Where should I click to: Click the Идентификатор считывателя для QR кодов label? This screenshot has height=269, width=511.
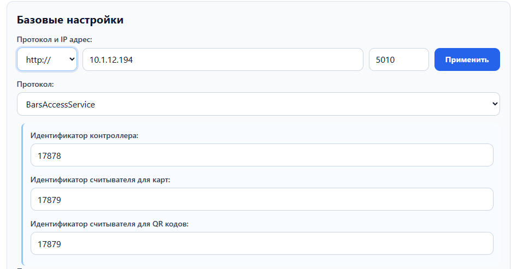[109, 224]
